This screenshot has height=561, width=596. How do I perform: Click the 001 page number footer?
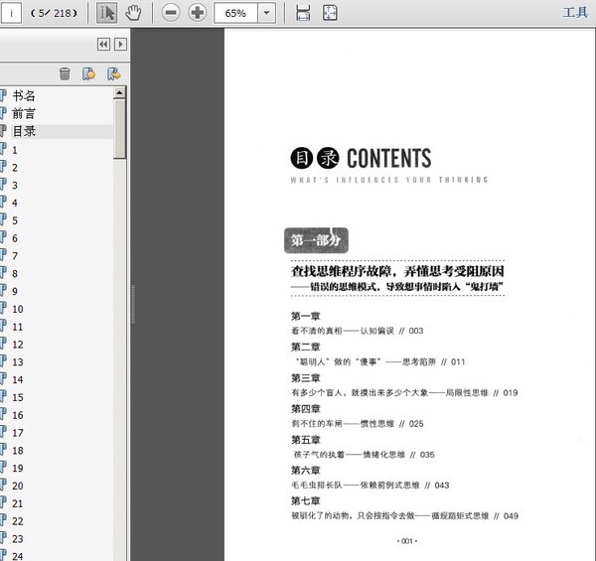click(x=407, y=541)
